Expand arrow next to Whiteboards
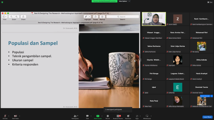Screen dimensions: 214x120 [x=151, y=116]
